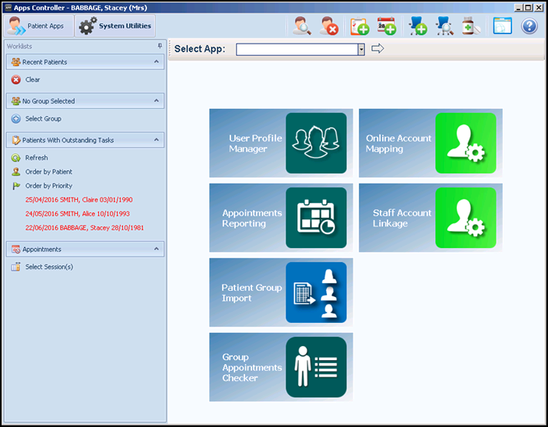Click the deselect patient red X icon

click(x=330, y=26)
